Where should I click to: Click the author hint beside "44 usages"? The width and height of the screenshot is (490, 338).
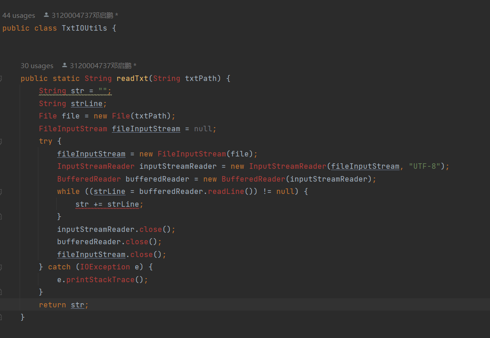(81, 16)
